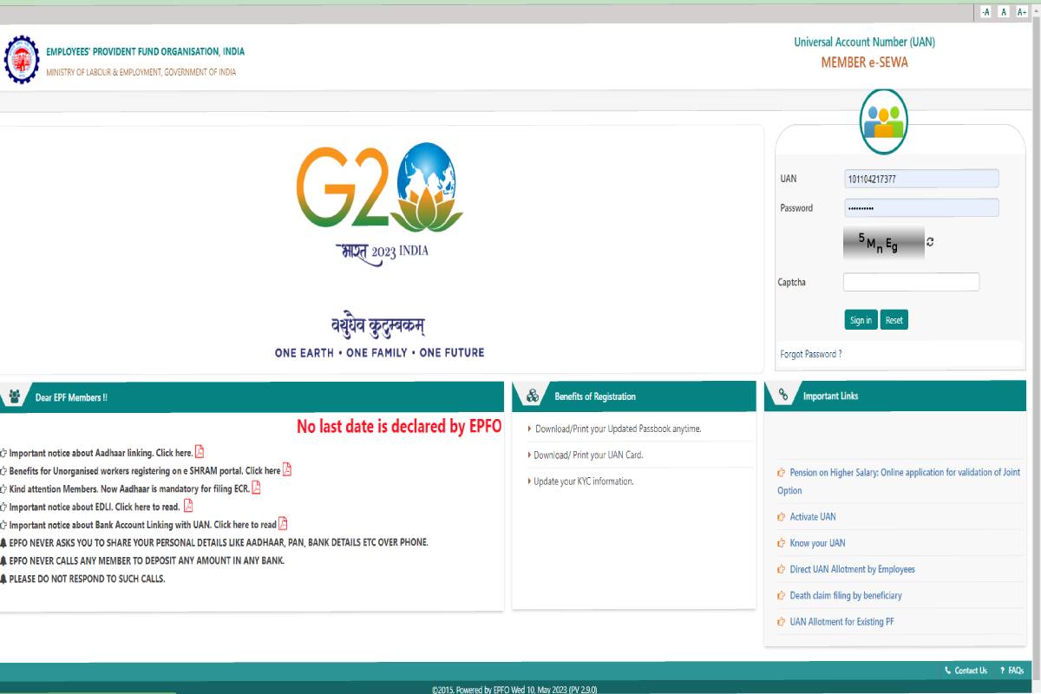Click Important notice about Aadhaar linking text
The width and height of the screenshot is (1041, 694).
click(x=101, y=453)
